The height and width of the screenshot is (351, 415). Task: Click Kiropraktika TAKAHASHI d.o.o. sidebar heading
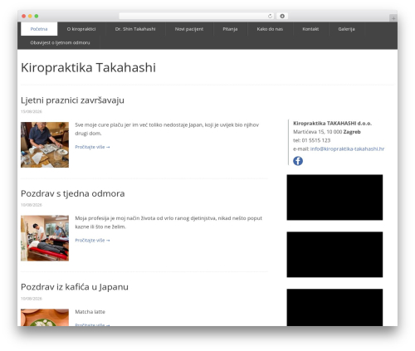332,124
